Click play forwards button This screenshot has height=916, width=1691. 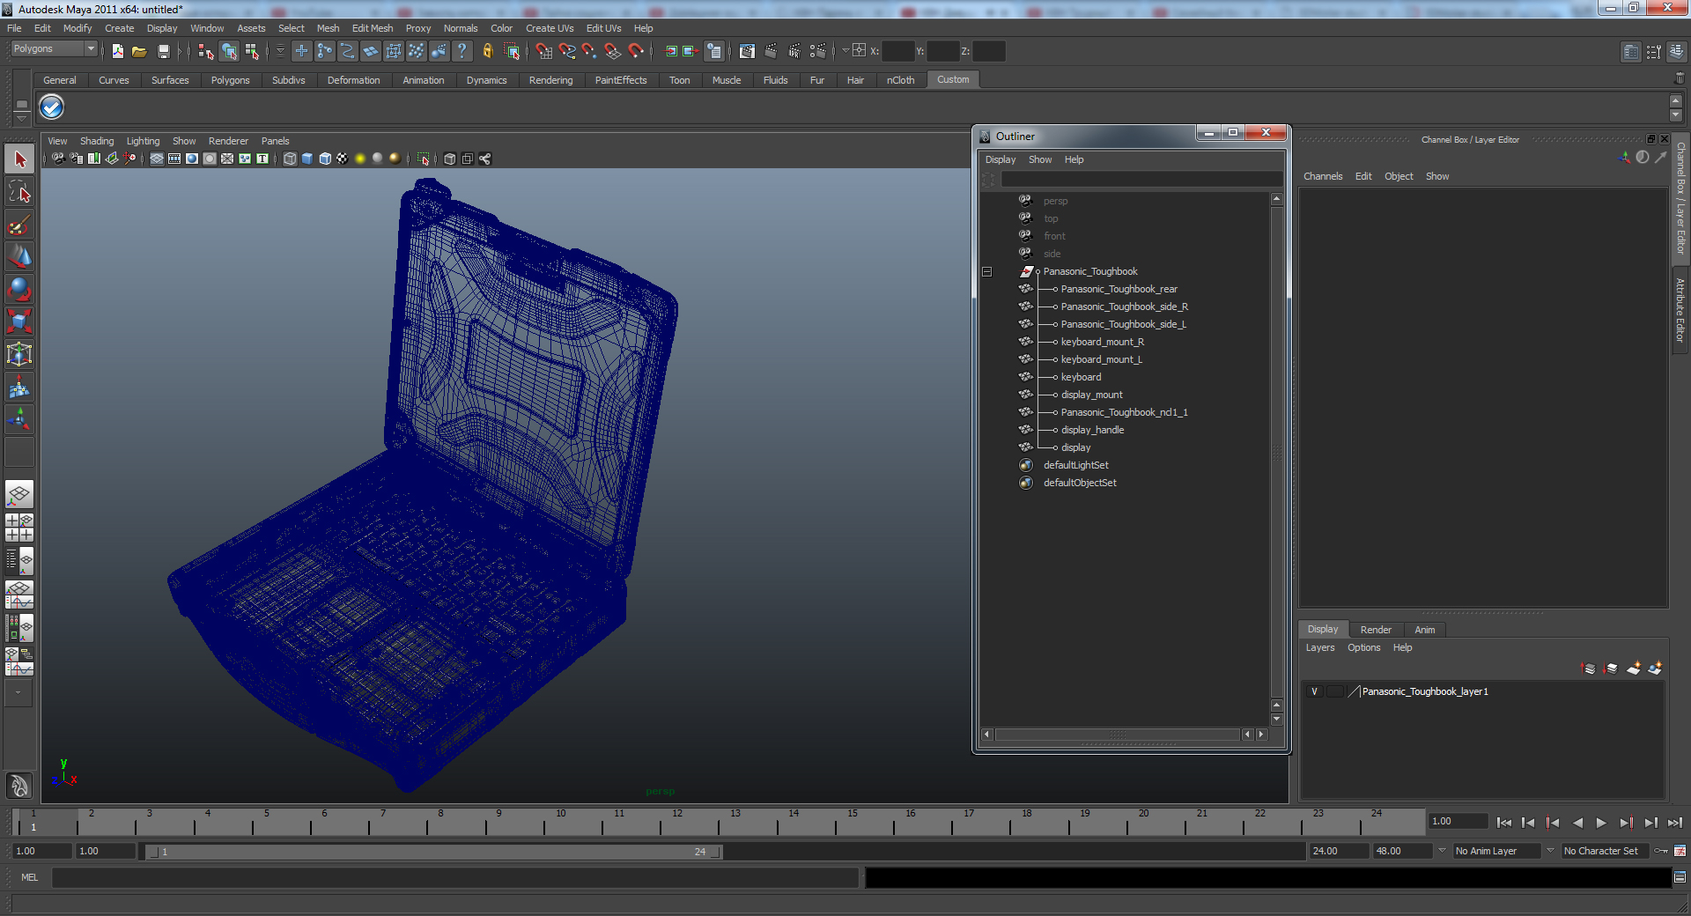coord(1601,823)
